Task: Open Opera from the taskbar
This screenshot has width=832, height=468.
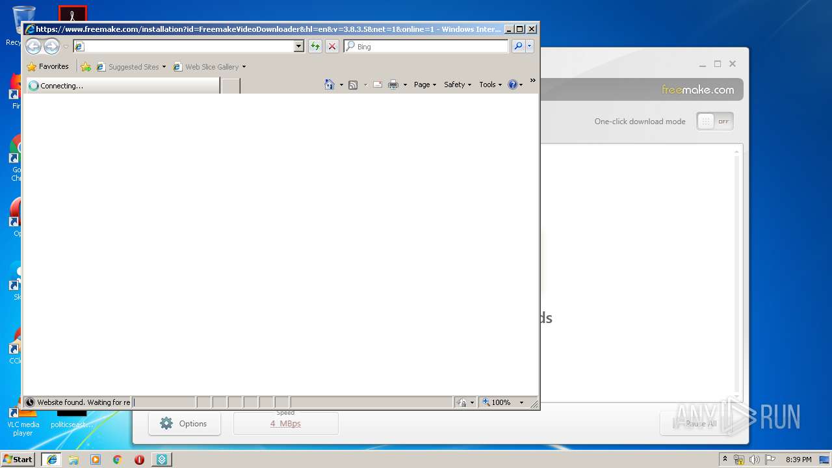Action: tap(139, 460)
